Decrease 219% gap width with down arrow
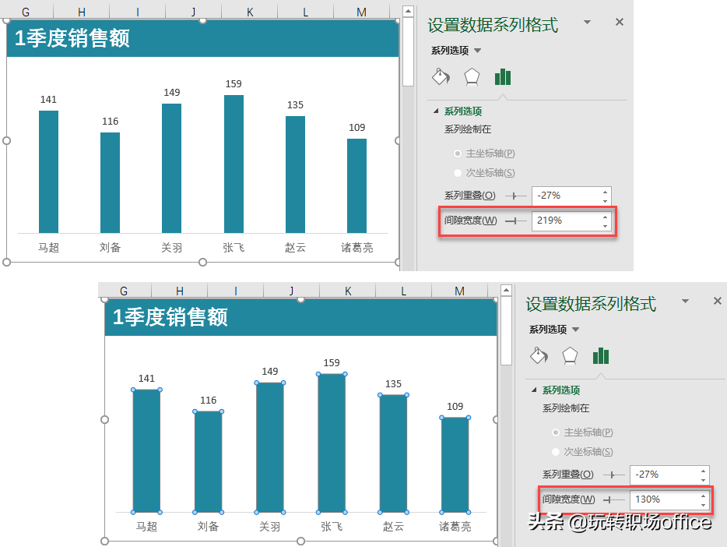Screen dimensions: 727x547 tap(605, 225)
